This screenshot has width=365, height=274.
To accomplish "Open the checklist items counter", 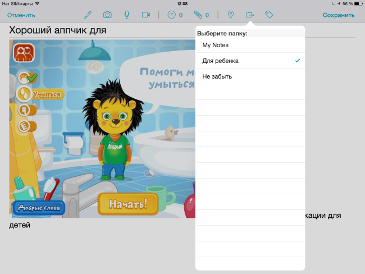I will coord(175,15).
